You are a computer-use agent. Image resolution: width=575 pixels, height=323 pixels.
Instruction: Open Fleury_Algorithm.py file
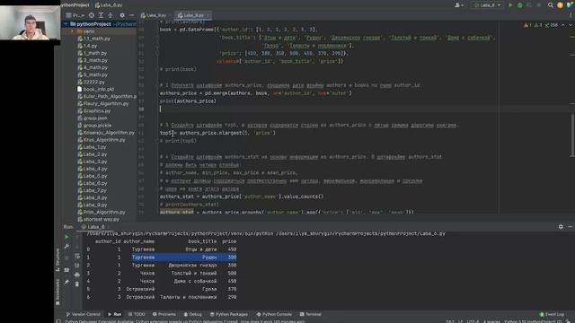pyautogui.click(x=103, y=104)
